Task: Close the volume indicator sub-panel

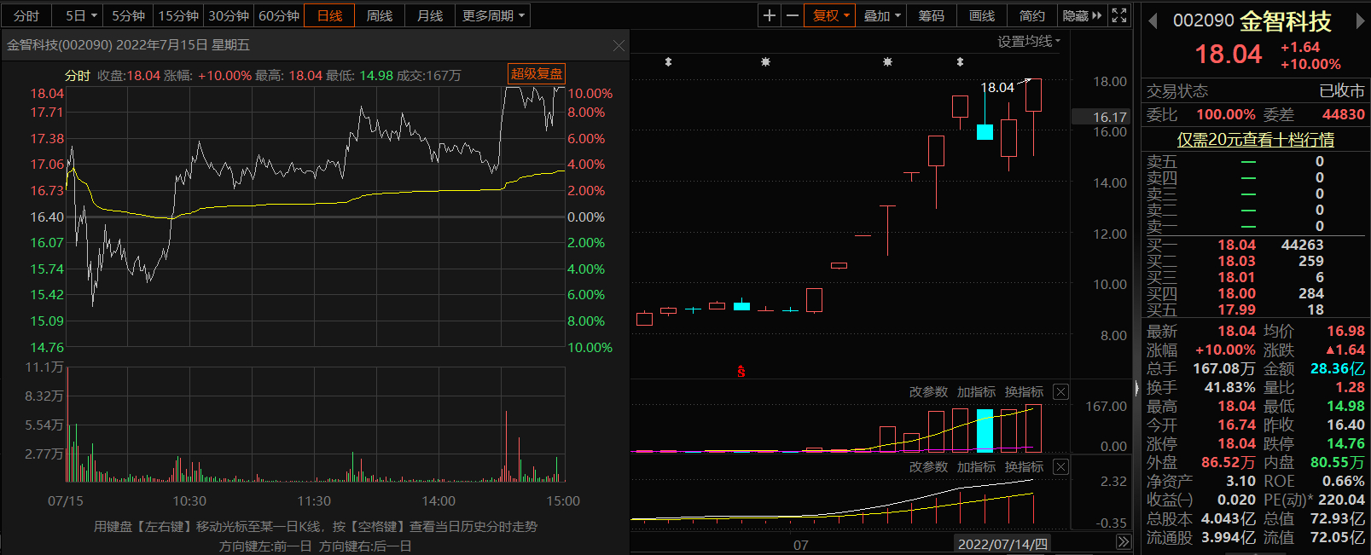Action: [x=1060, y=392]
